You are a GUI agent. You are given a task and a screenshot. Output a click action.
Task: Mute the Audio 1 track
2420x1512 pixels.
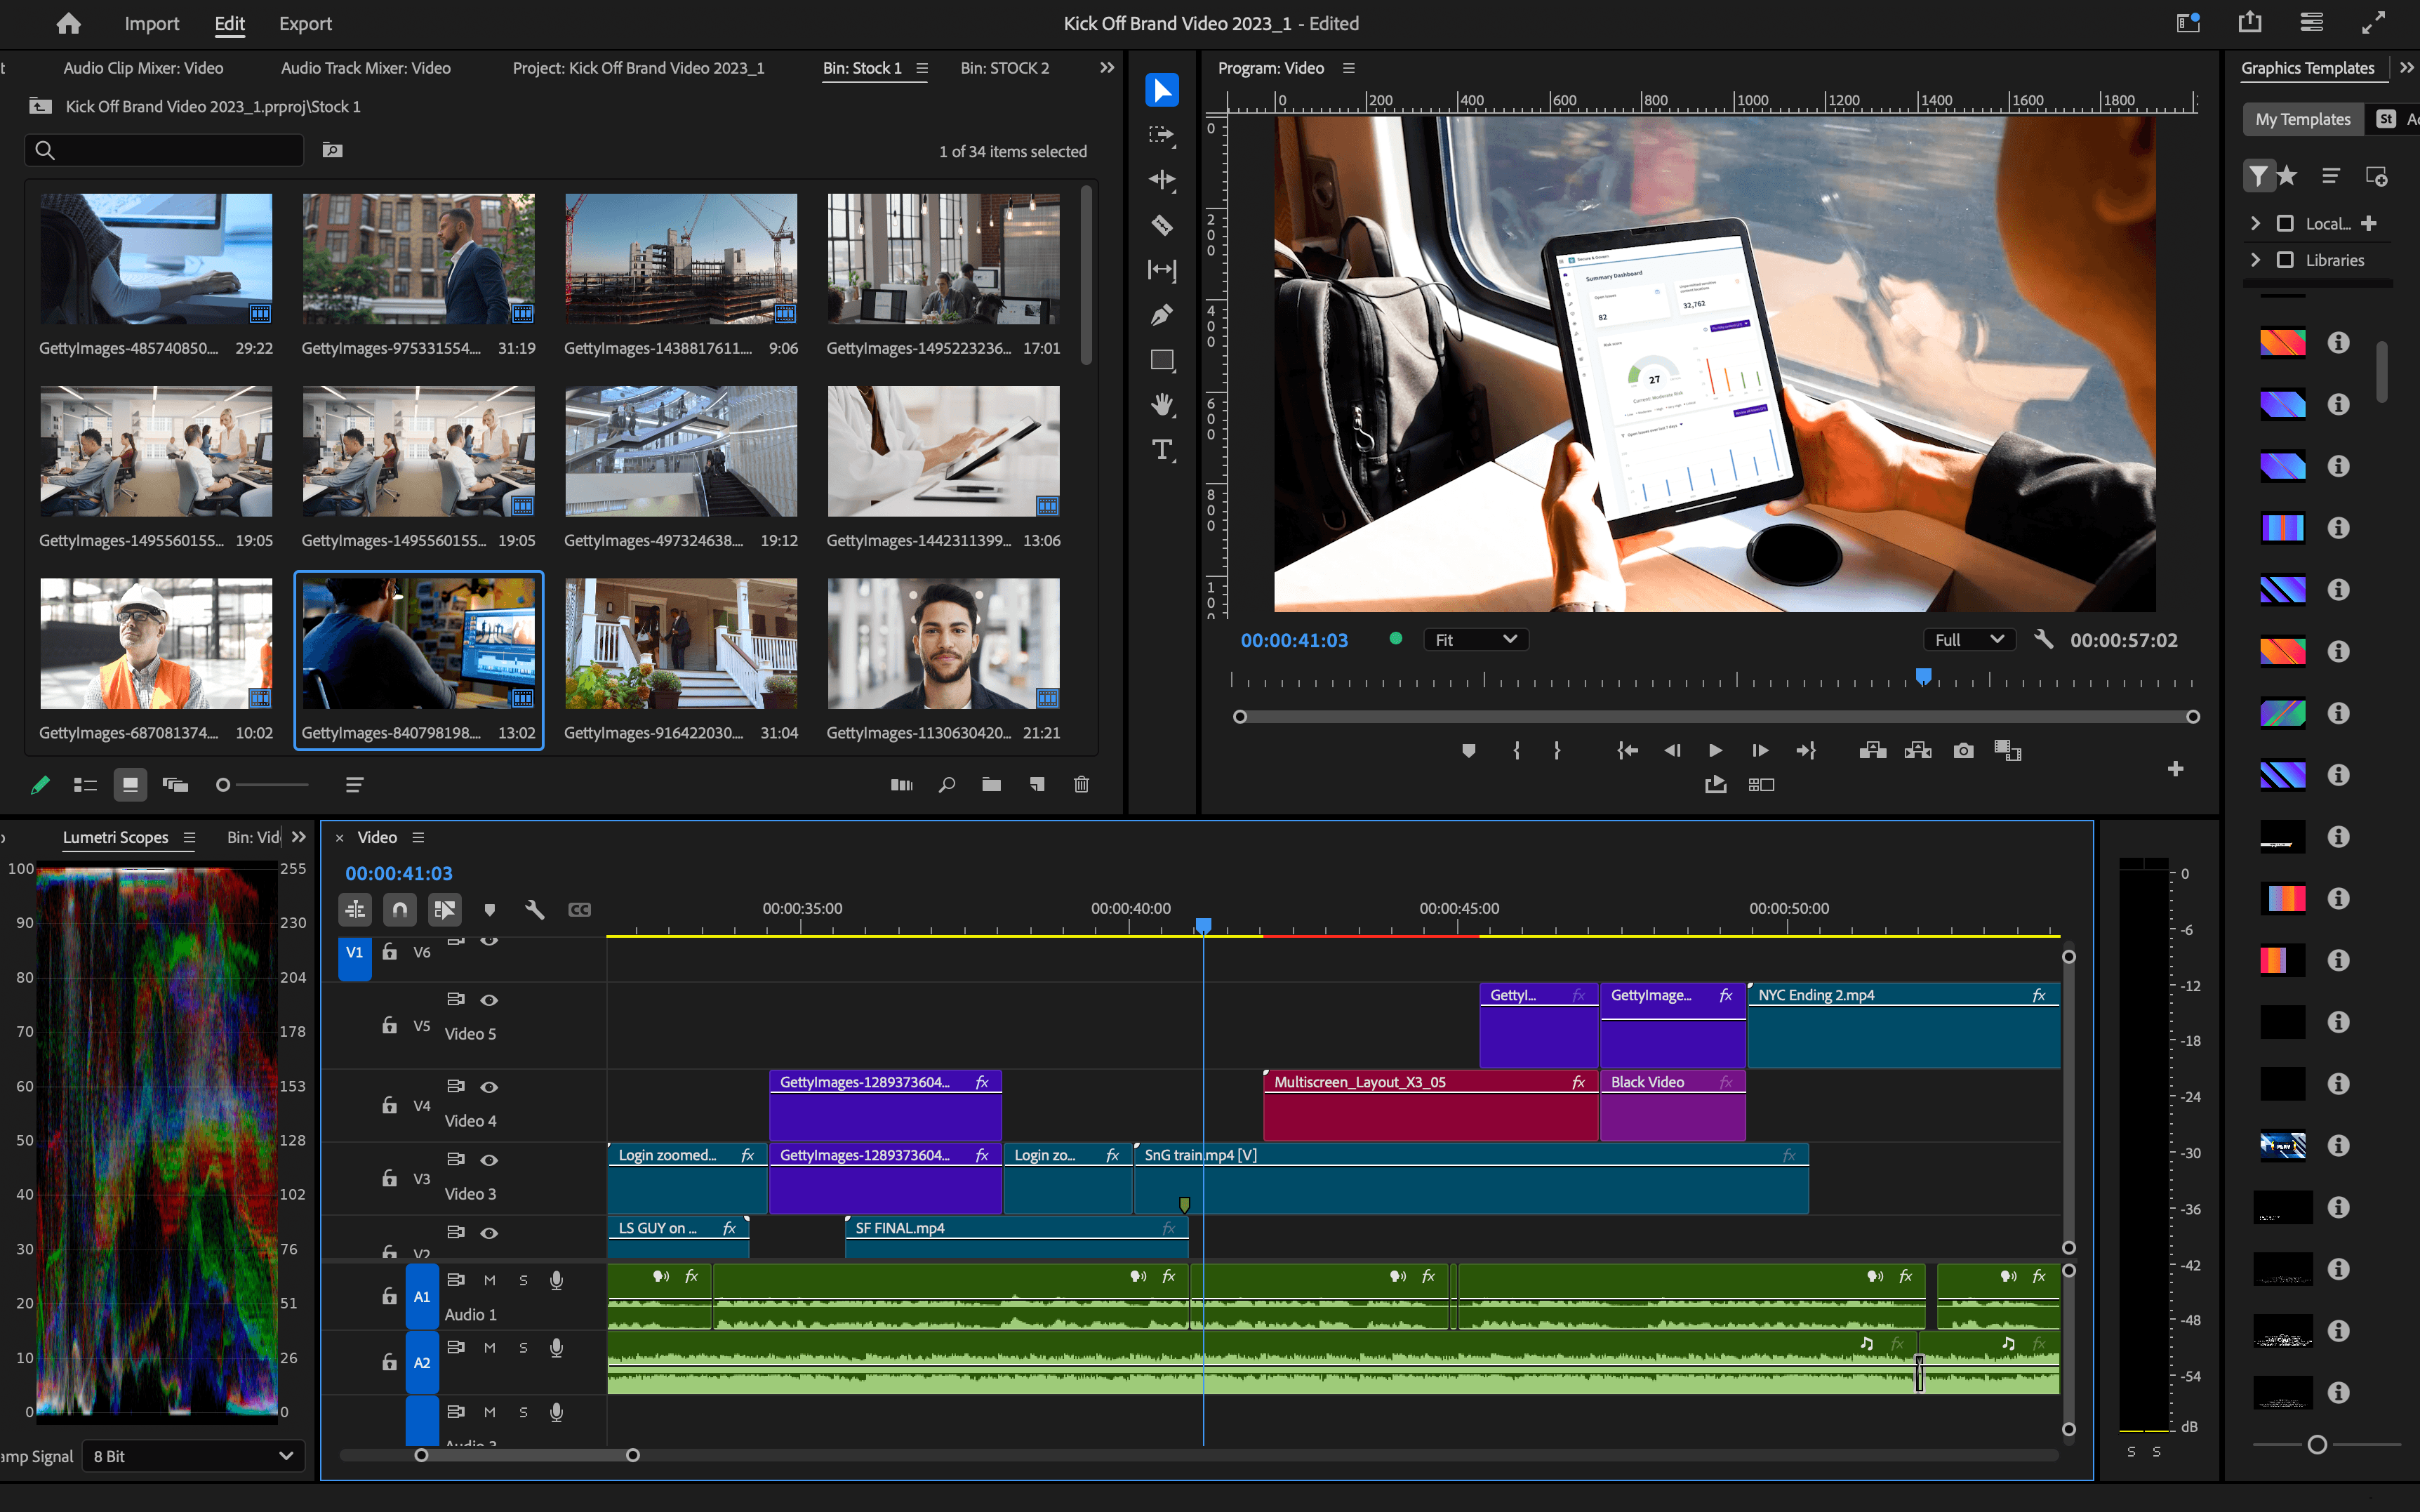click(x=490, y=1279)
